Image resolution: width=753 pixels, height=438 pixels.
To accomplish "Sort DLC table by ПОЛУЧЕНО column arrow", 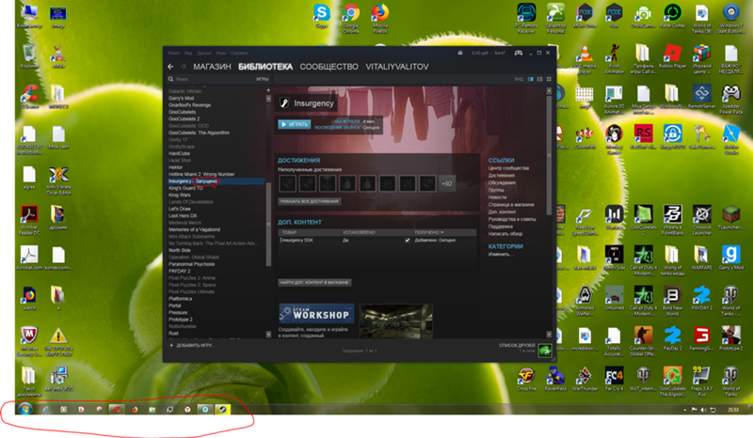I will 442,232.
